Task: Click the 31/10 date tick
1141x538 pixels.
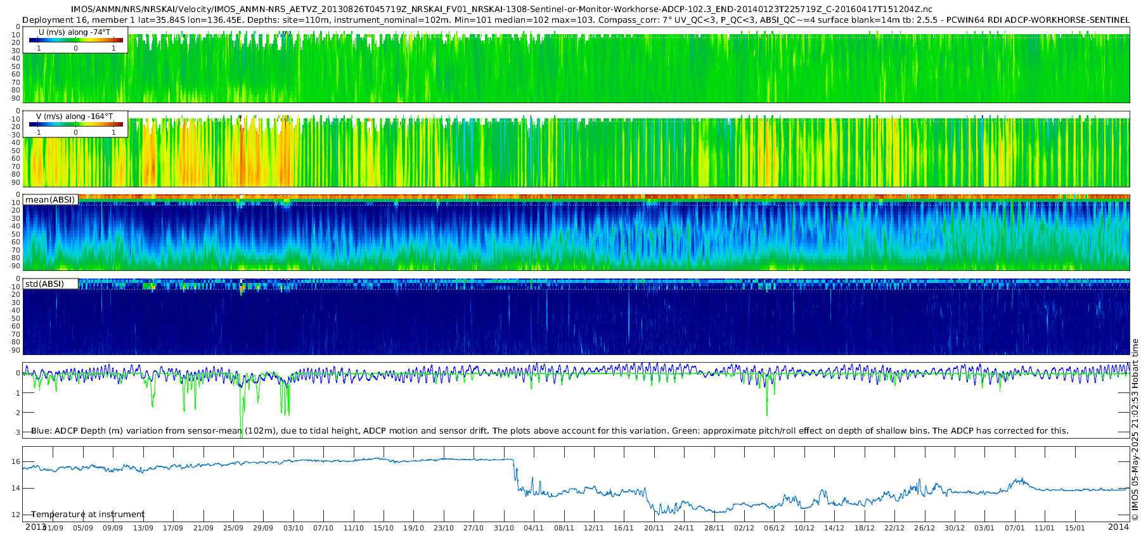Action: click(x=504, y=528)
